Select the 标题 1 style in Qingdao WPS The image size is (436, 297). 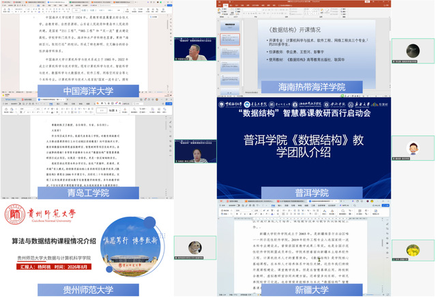point(113,110)
